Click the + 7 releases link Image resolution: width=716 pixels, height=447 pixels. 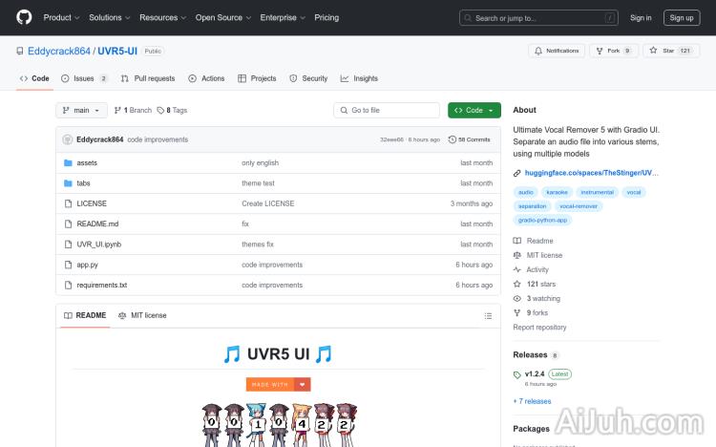tap(532, 401)
